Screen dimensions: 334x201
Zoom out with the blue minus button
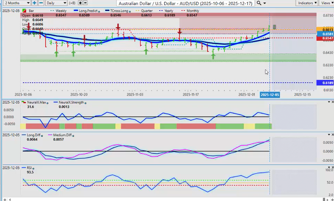[41, 3]
